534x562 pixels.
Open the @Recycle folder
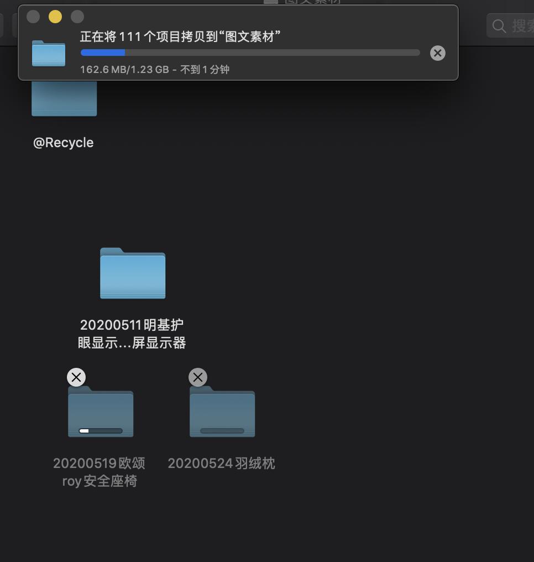[x=64, y=98]
